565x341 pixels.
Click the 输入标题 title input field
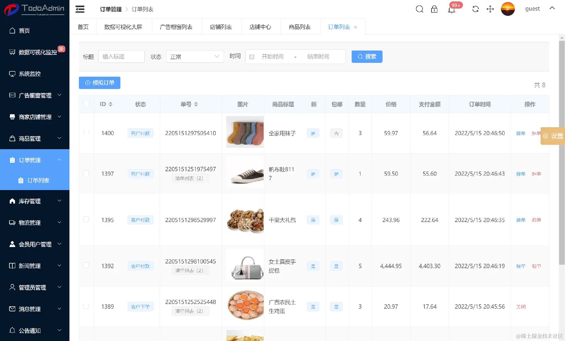pyautogui.click(x=121, y=57)
